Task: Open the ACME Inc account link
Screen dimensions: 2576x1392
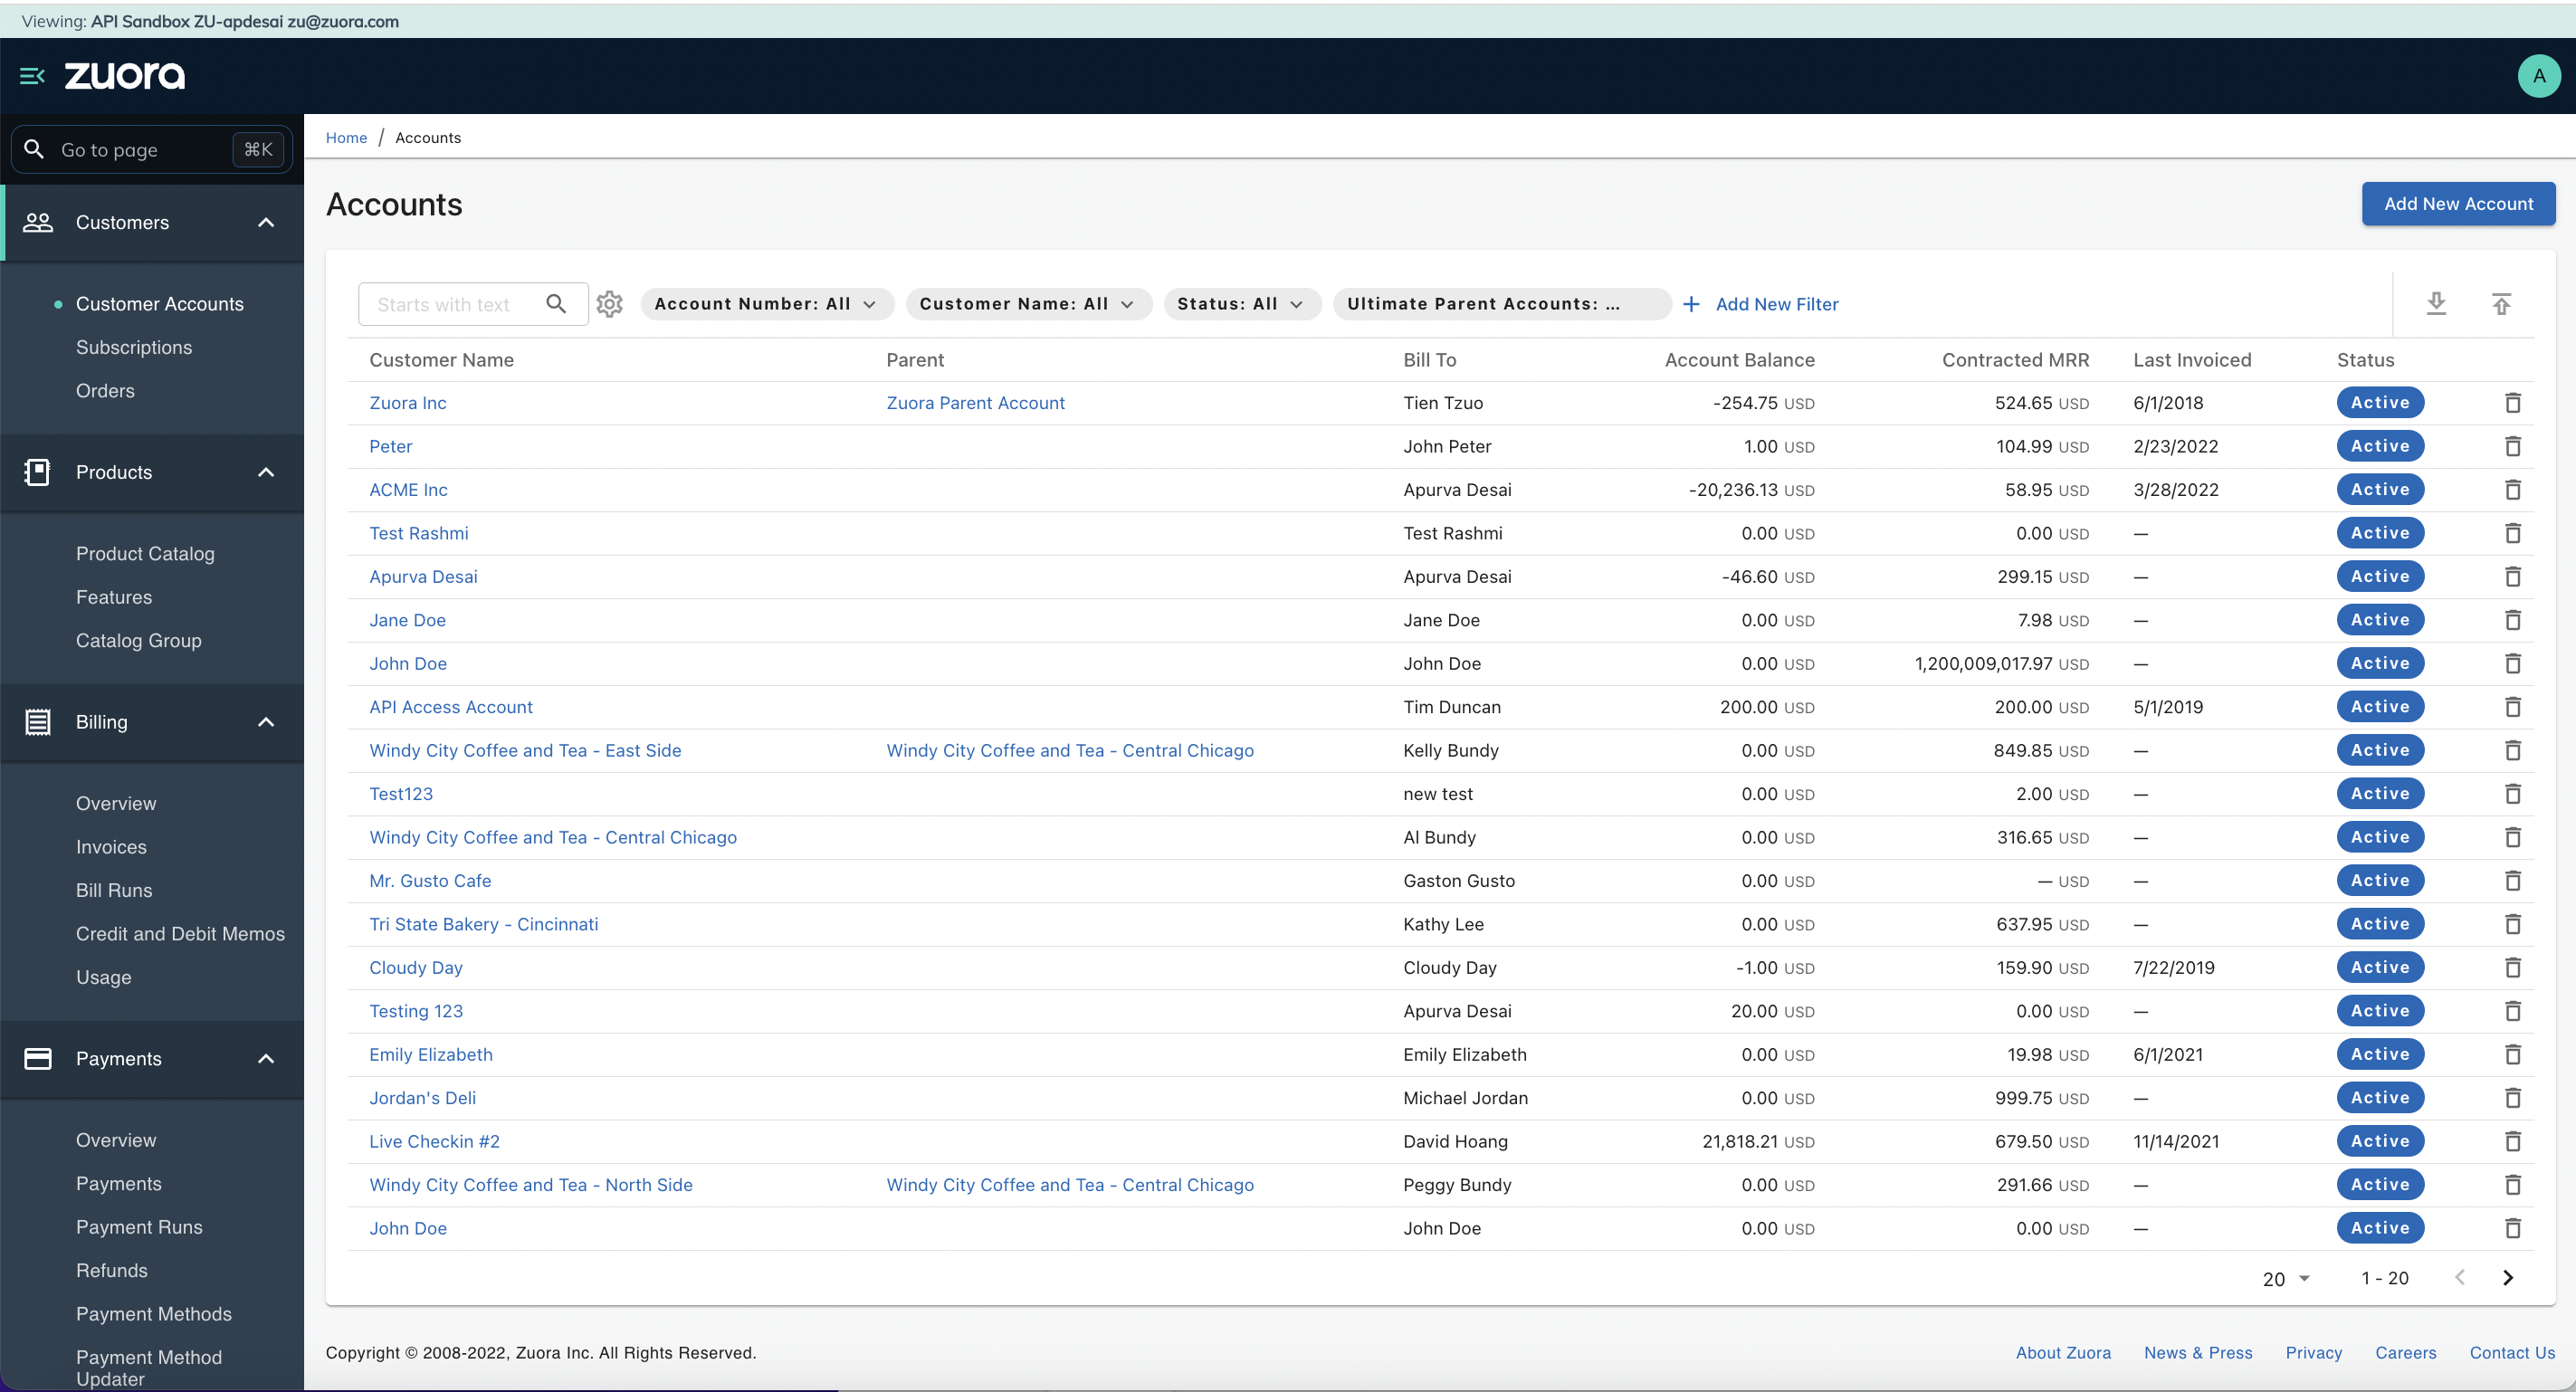Action: coord(407,489)
